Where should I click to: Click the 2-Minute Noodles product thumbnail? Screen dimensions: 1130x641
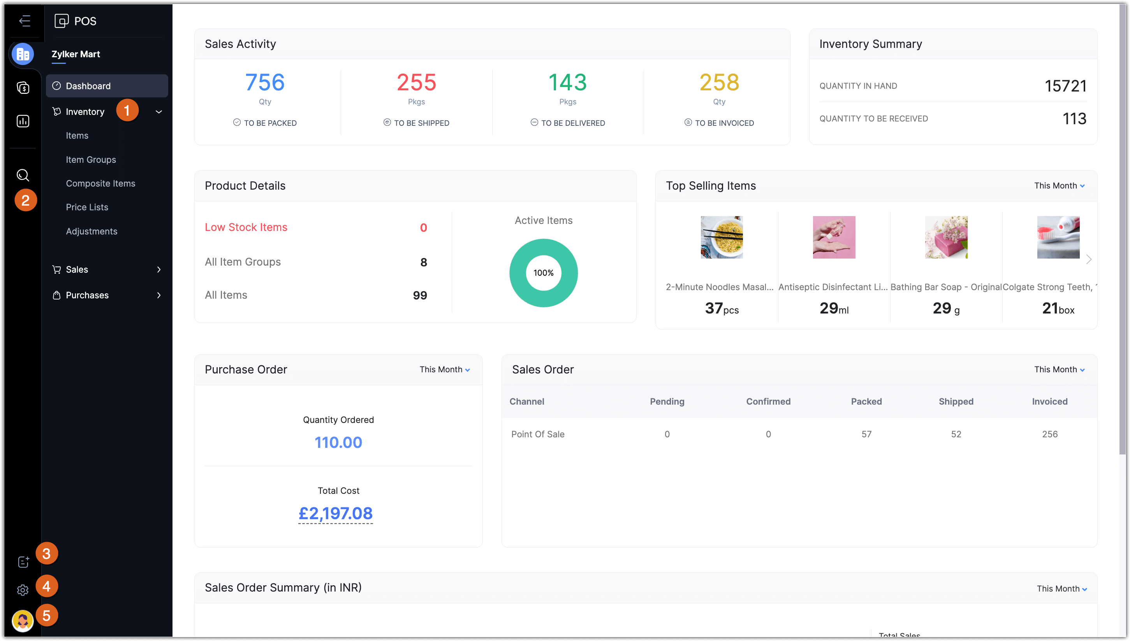click(x=722, y=237)
